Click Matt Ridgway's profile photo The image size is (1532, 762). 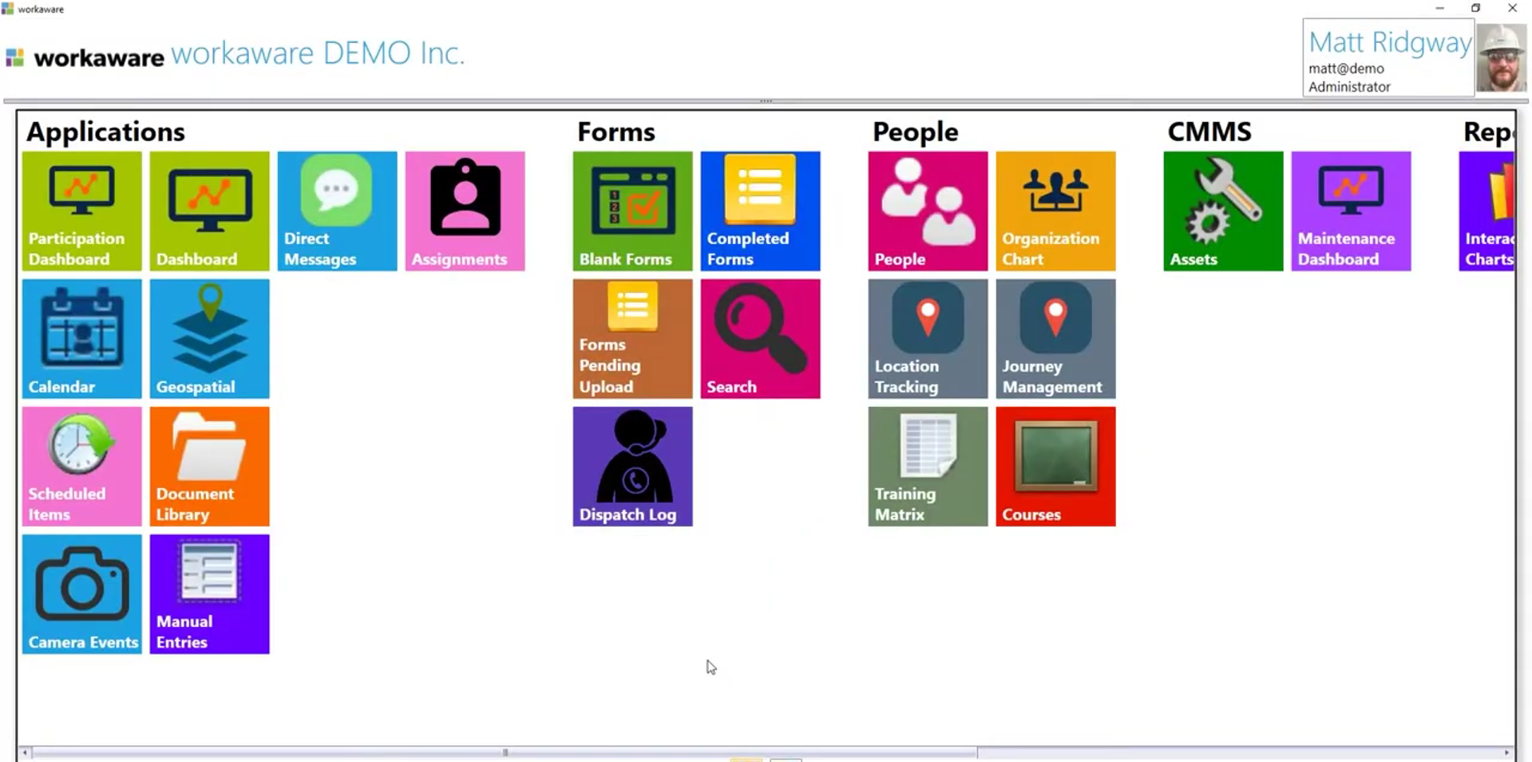(1502, 57)
